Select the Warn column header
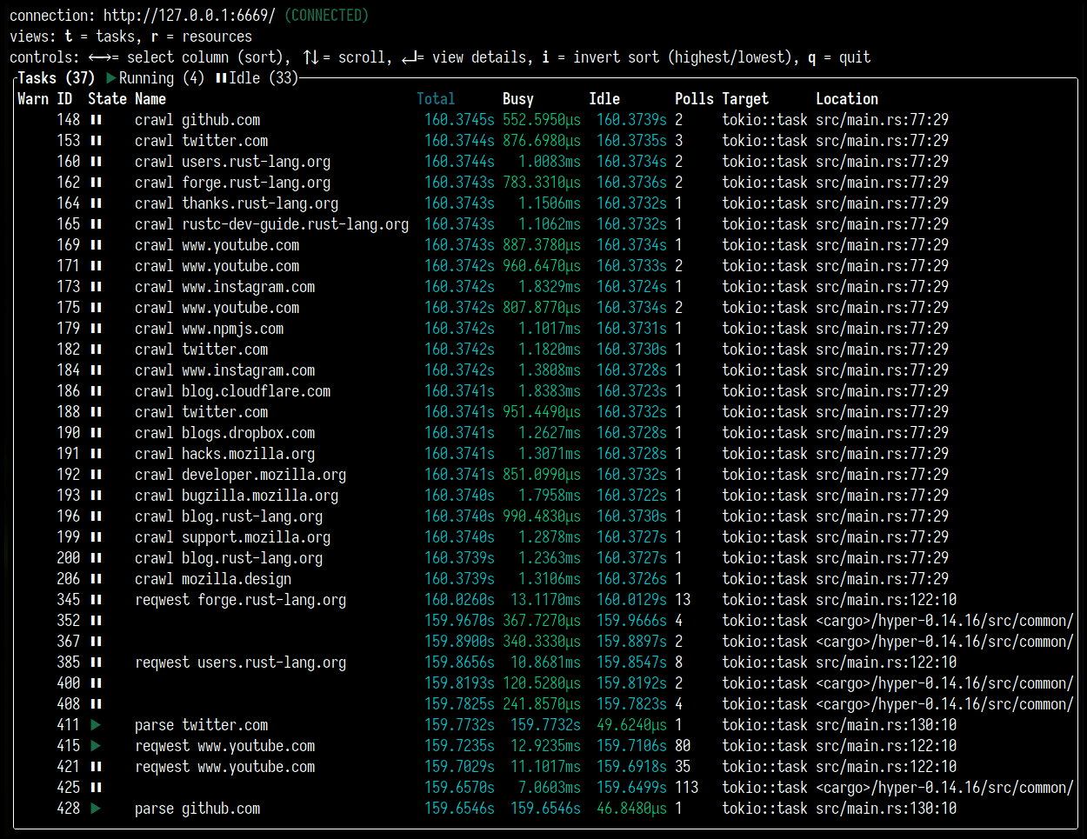Image resolution: width=1087 pixels, height=839 pixels. [x=33, y=99]
